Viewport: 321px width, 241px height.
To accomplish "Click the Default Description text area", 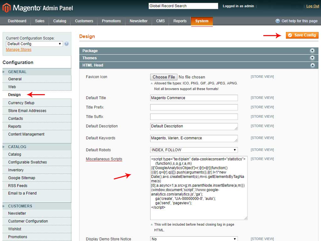I will tap(194, 126).
